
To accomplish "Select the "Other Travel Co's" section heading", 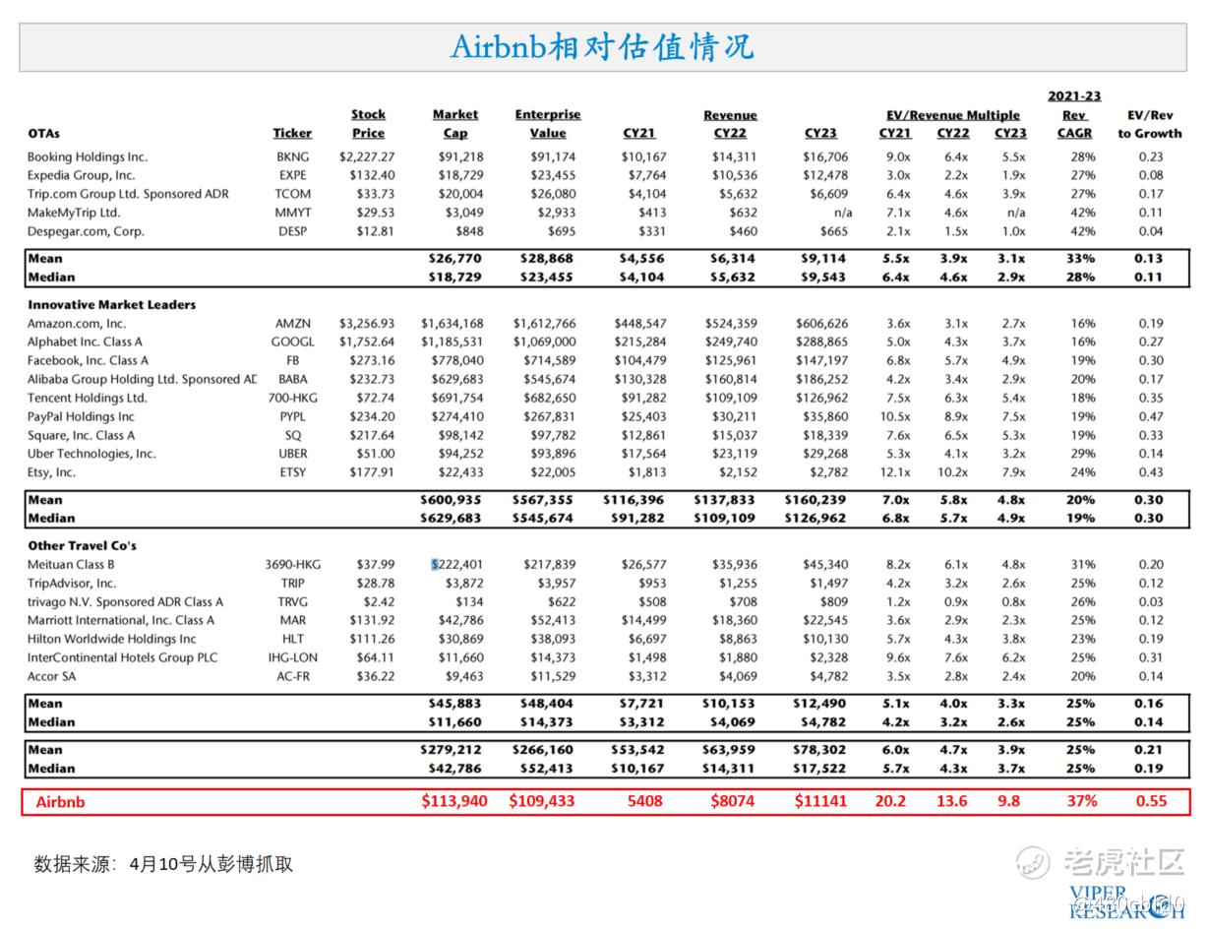I will [x=82, y=545].
